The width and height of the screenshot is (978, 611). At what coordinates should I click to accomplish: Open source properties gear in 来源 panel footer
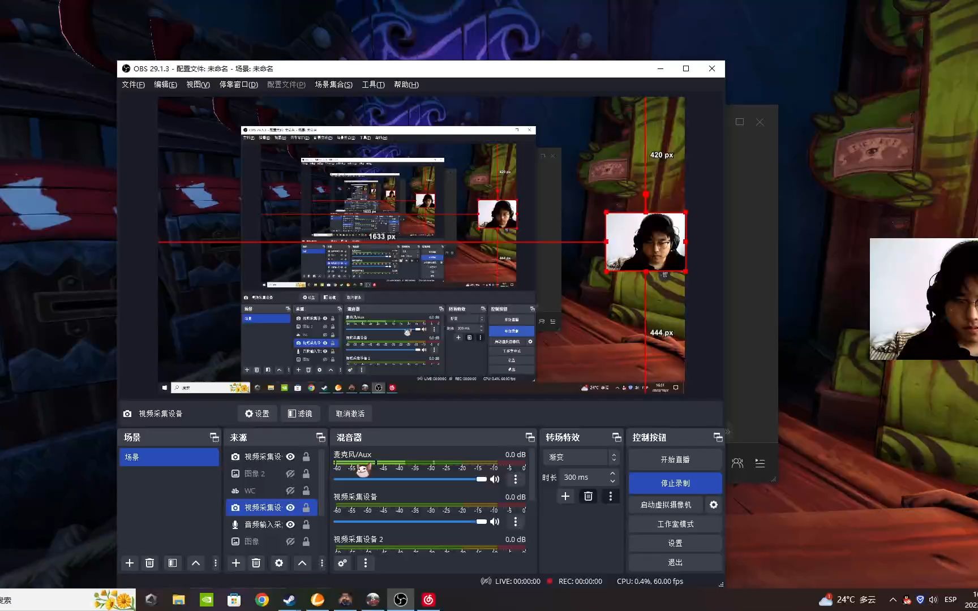pos(279,563)
